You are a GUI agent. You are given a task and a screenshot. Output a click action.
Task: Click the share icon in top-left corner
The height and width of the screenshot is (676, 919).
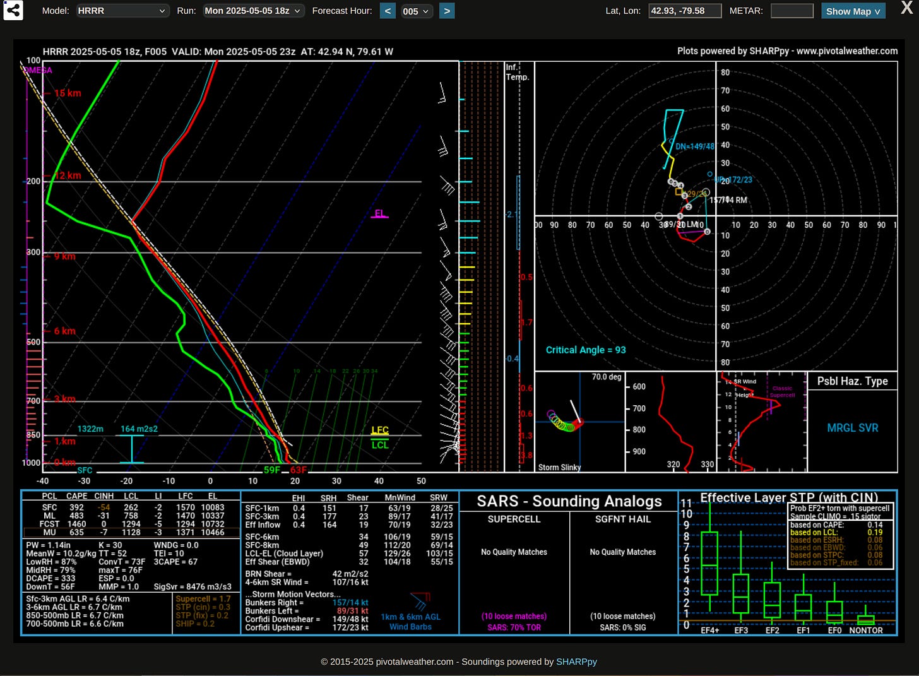click(x=13, y=10)
